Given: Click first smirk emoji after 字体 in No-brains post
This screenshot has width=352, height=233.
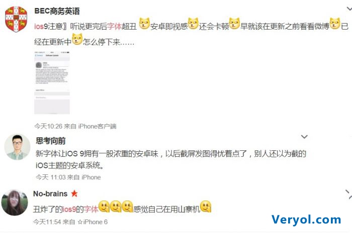Looking at the screenshot, I should [104, 206].
